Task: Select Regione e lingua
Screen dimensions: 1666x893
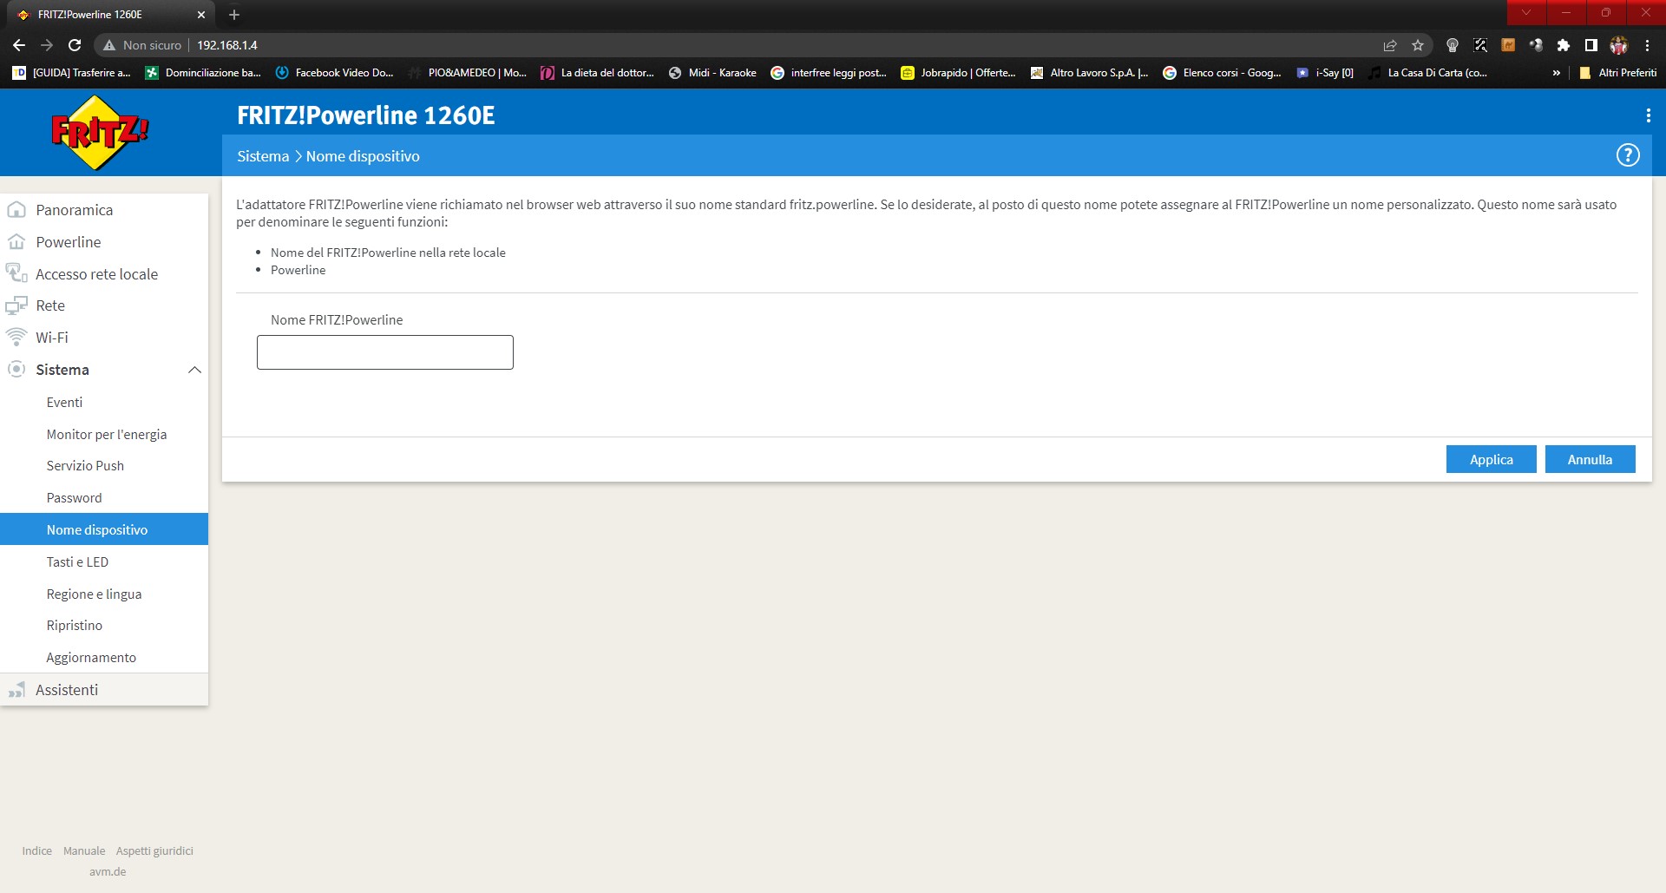Action: click(x=94, y=594)
